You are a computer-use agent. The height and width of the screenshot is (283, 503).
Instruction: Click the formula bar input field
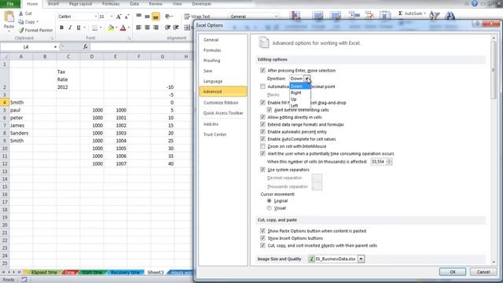141,47
